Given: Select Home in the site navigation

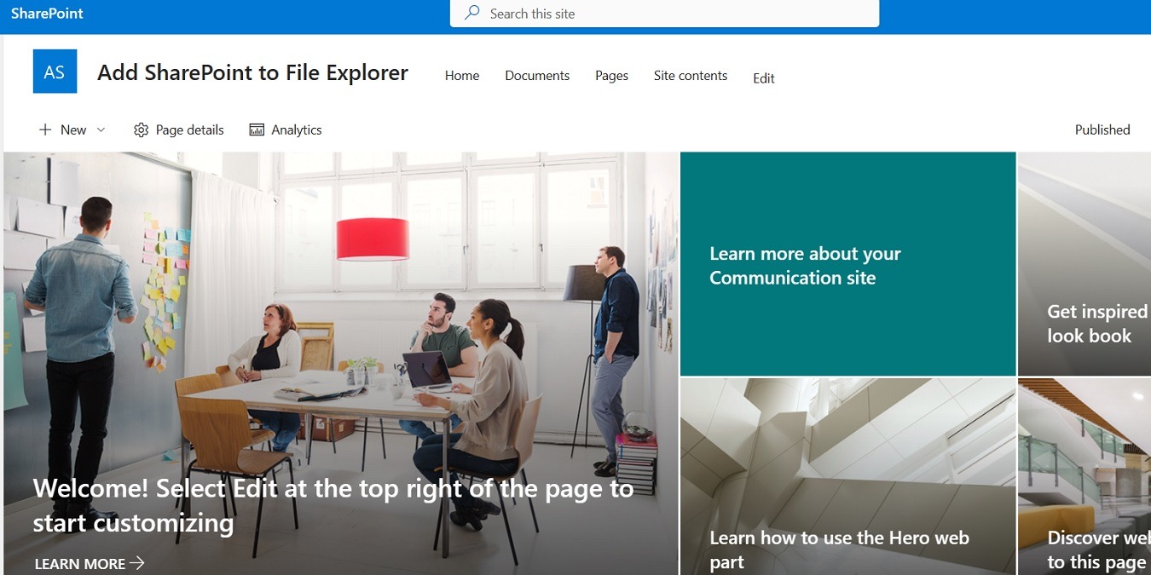Looking at the screenshot, I should coord(461,76).
